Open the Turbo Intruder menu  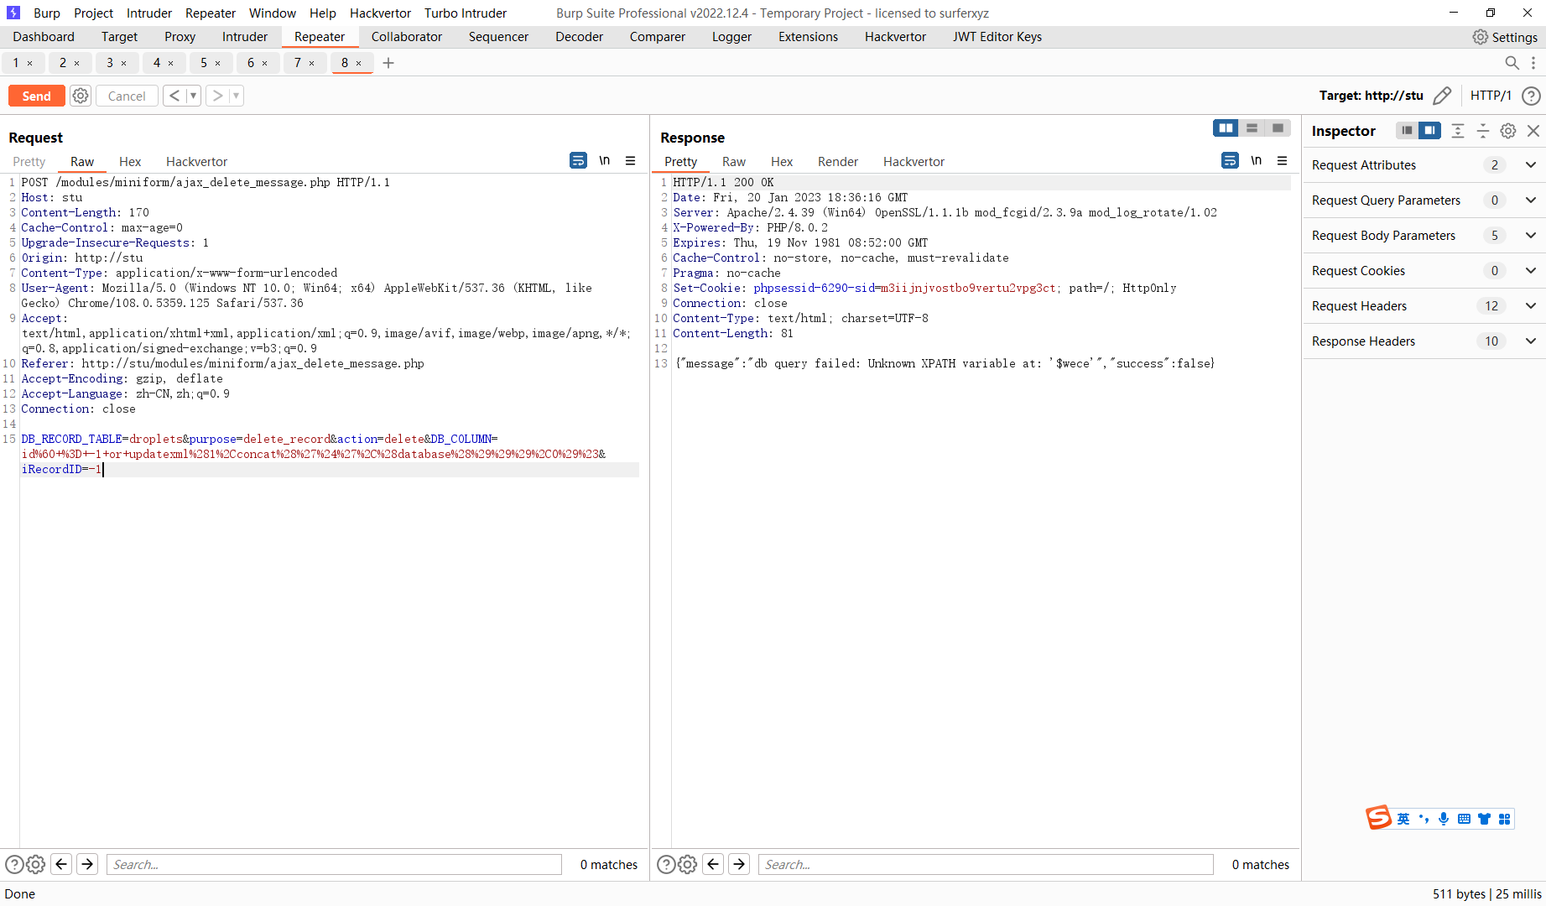(466, 13)
